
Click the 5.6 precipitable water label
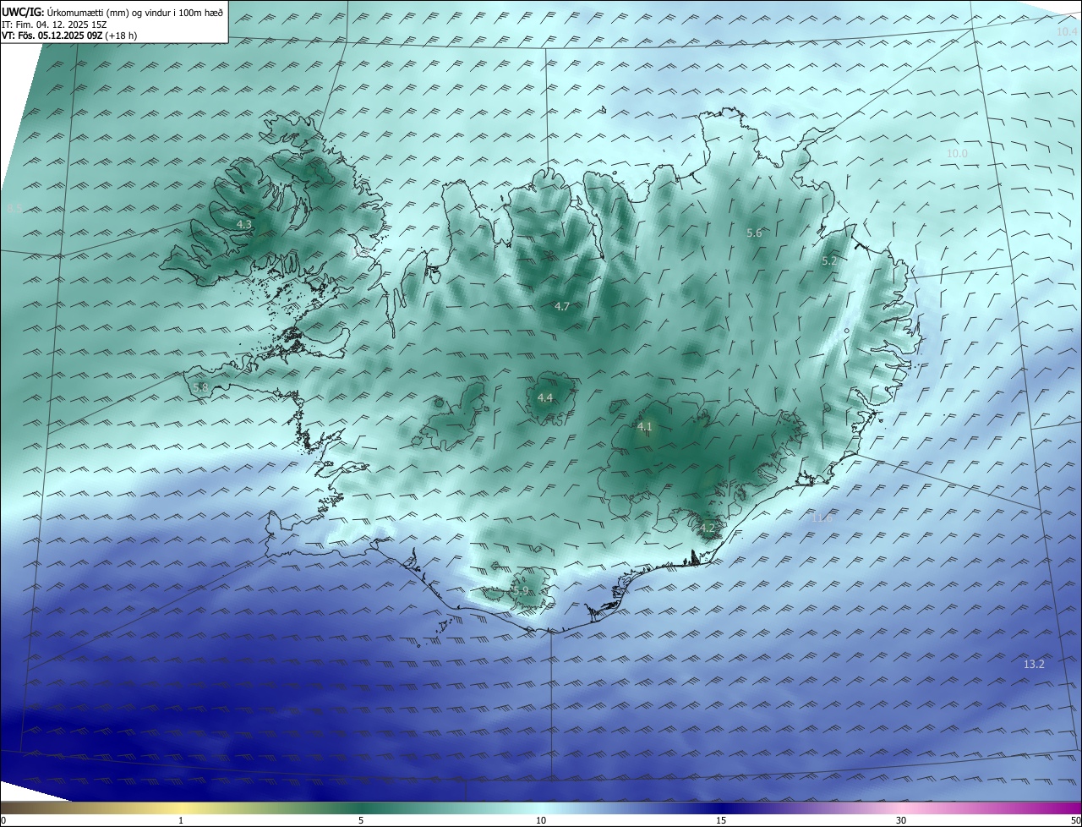coord(754,233)
